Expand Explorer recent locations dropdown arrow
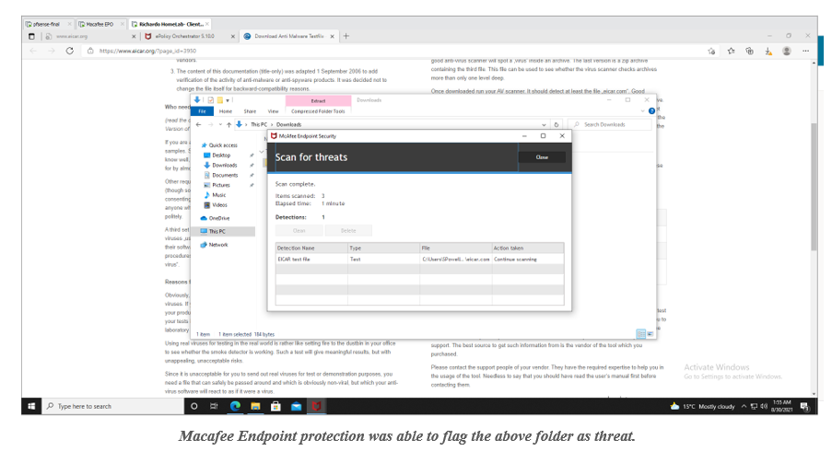 point(220,124)
